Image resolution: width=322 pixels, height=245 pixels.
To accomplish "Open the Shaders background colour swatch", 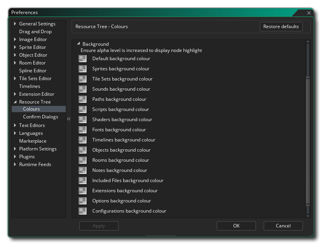I will [83, 119].
